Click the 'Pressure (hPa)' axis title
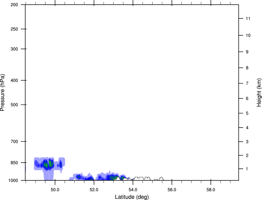This screenshot has width=262, height=200. point(2,93)
